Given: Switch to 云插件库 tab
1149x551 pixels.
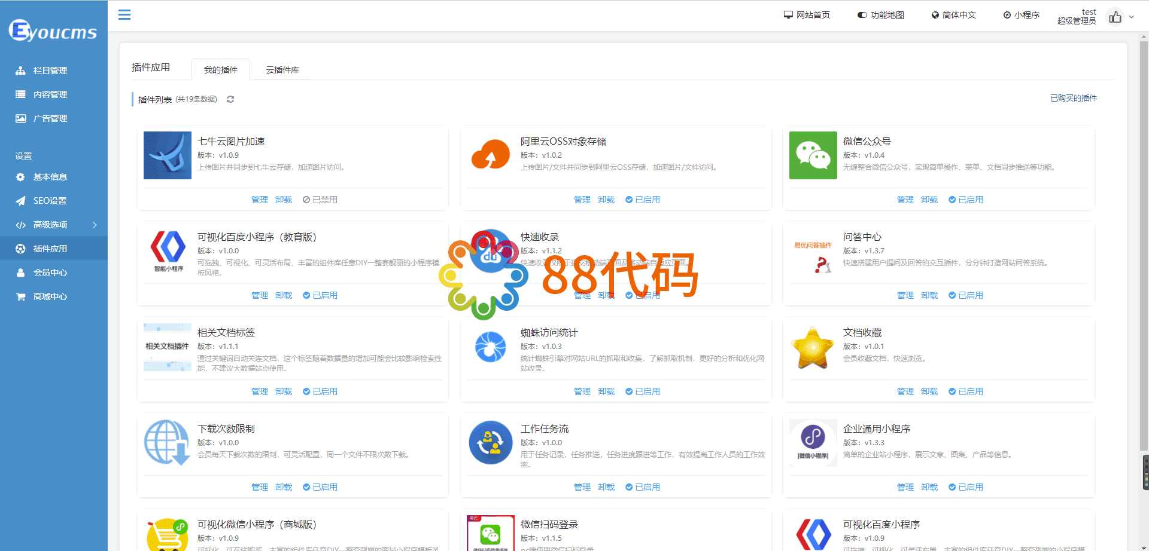Looking at the screenshot, I should click(x=282, y=70).
